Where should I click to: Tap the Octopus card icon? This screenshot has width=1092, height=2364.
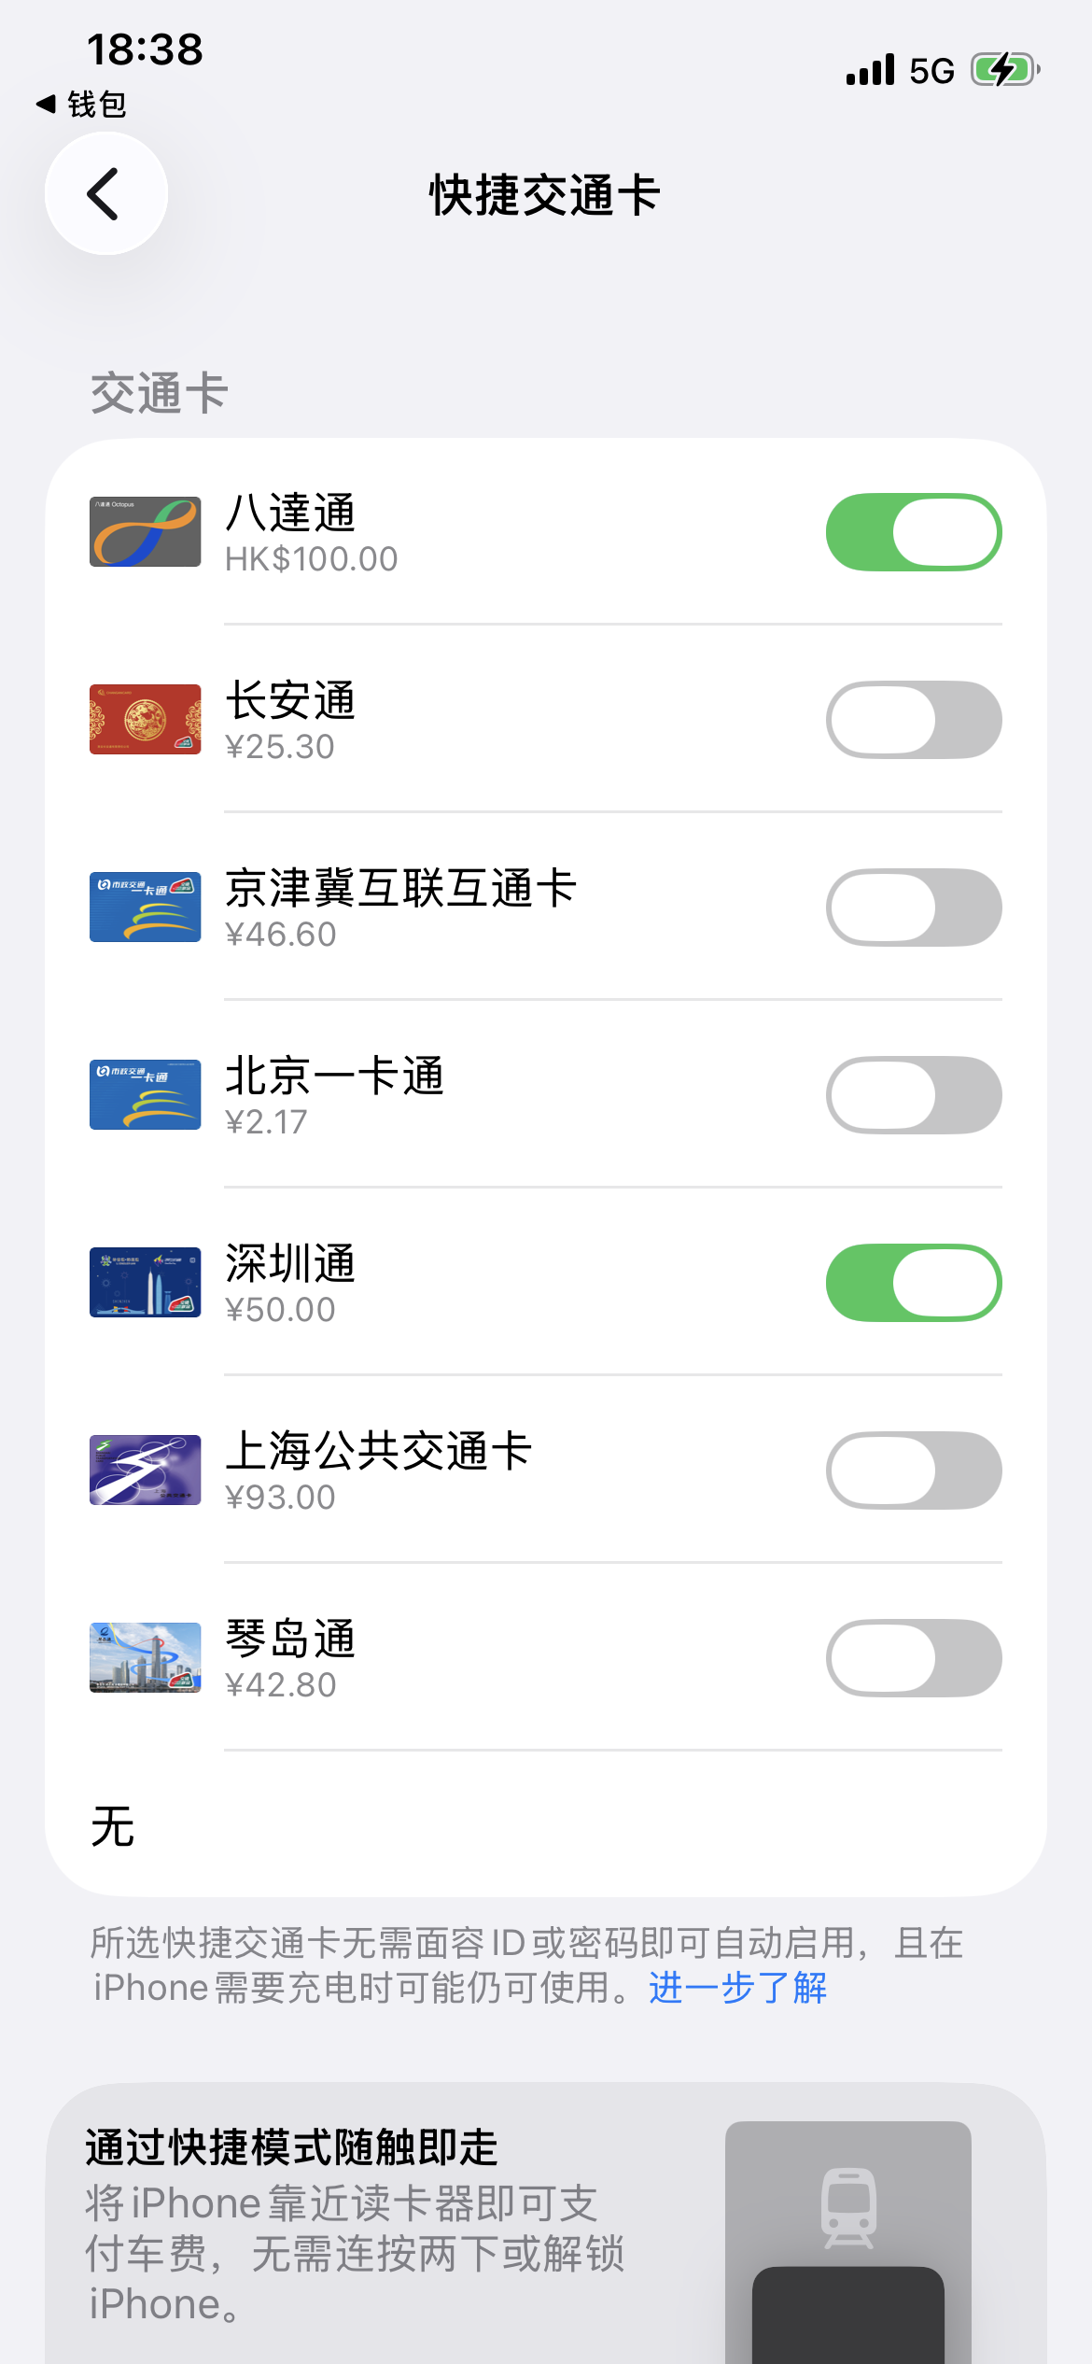(x=145, y=532)
